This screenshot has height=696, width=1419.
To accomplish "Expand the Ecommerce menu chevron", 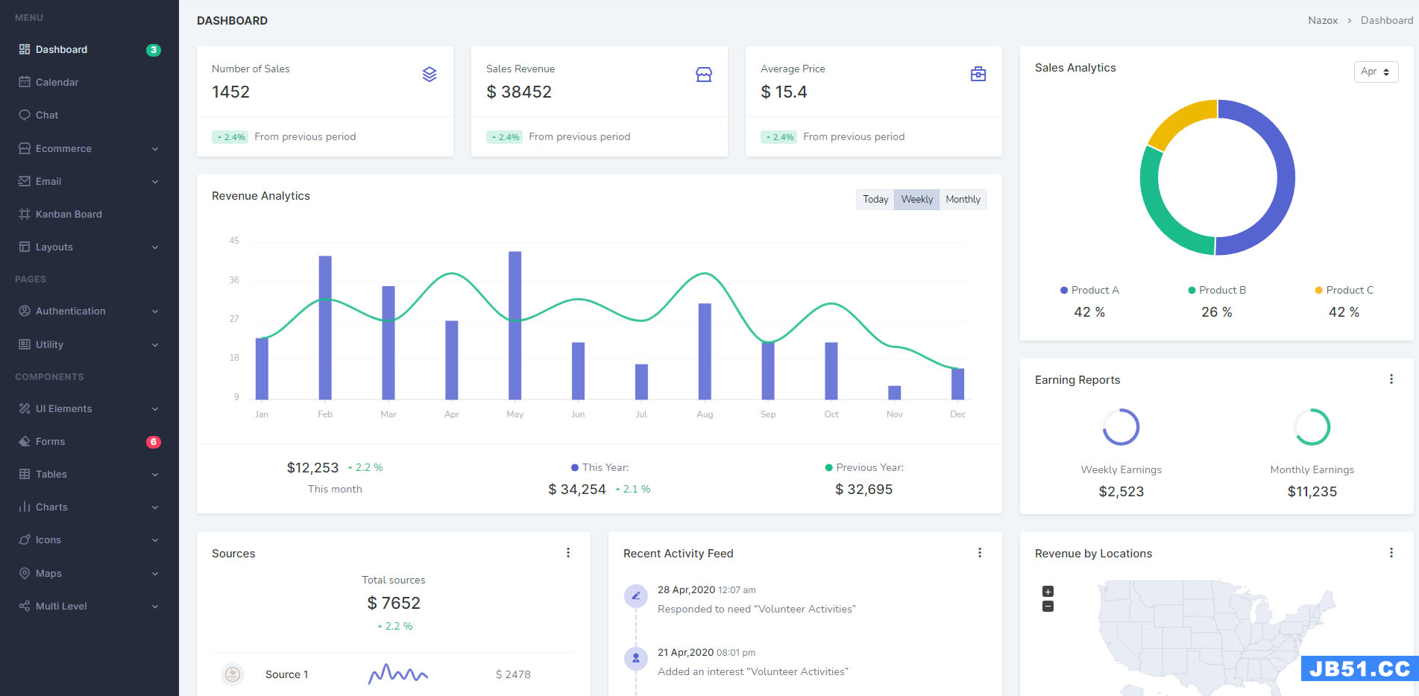I will [x=155, y=149].
